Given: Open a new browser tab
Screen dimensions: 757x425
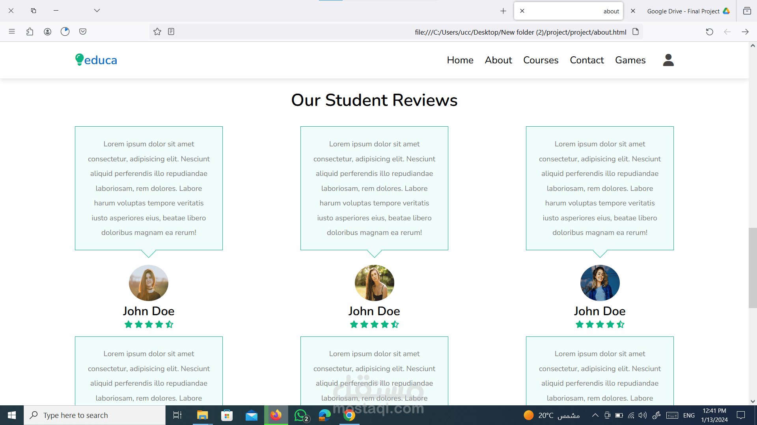Looking at the screenshot, I should click(503, 11).
